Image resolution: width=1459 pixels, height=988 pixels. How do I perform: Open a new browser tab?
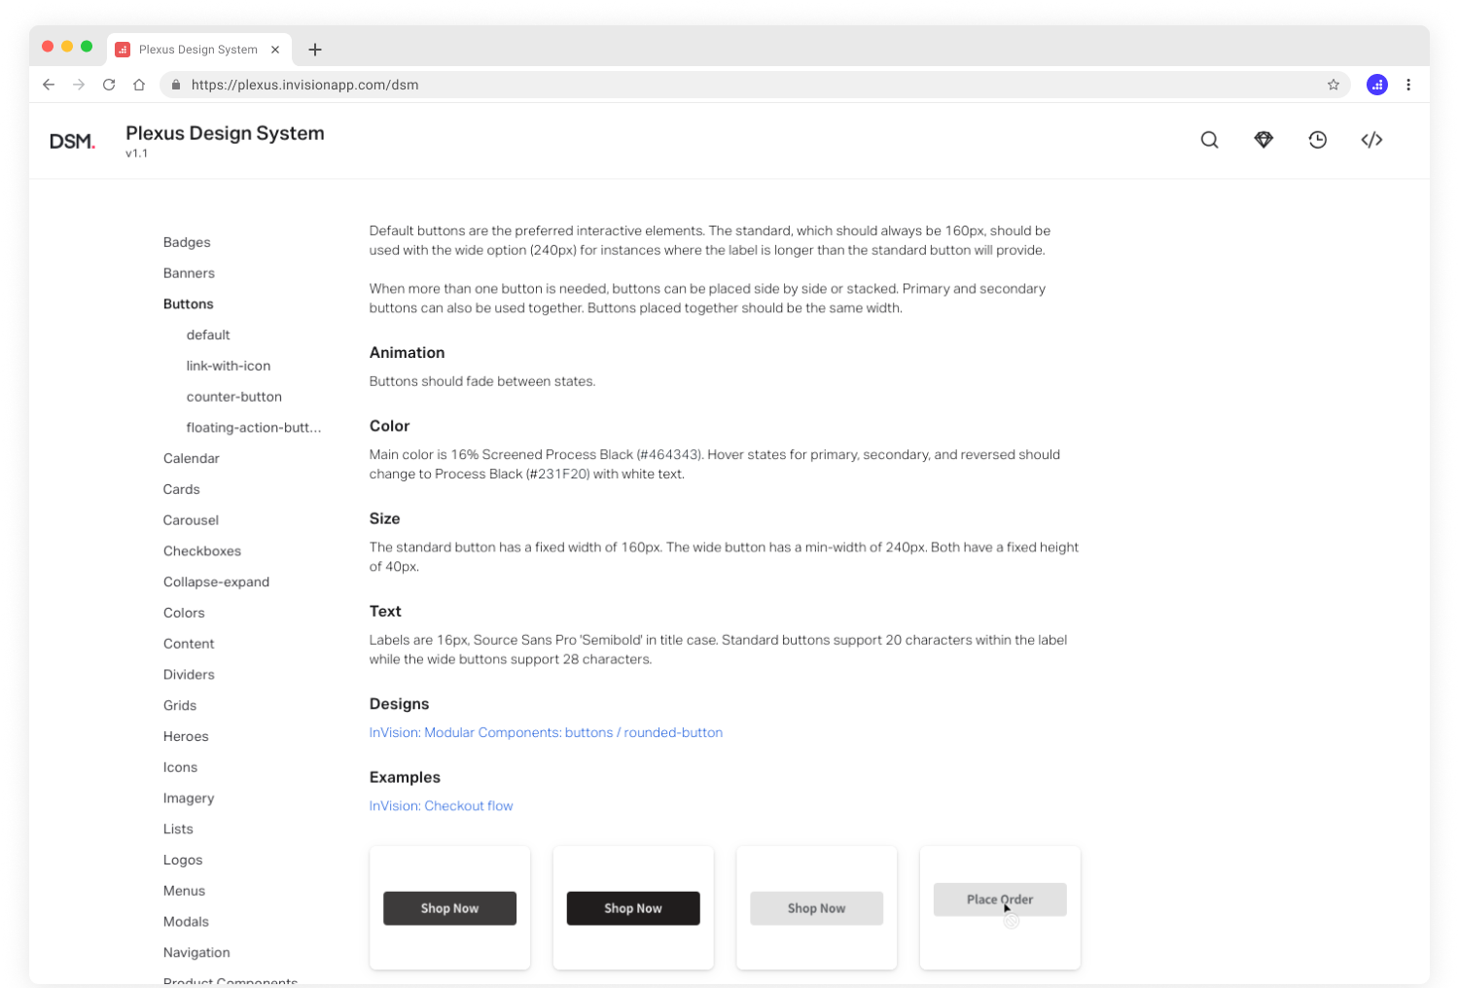315,50
